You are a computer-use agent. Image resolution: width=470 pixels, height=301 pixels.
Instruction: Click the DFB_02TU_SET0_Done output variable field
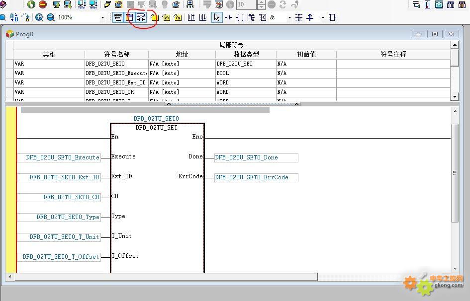[x=256, y=157]
